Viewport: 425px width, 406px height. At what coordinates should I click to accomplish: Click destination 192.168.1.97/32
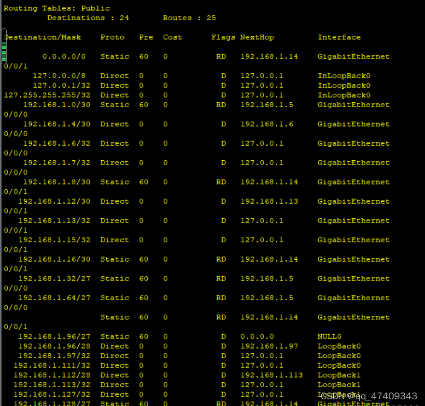pyautogui.click(x=55, y=356)
